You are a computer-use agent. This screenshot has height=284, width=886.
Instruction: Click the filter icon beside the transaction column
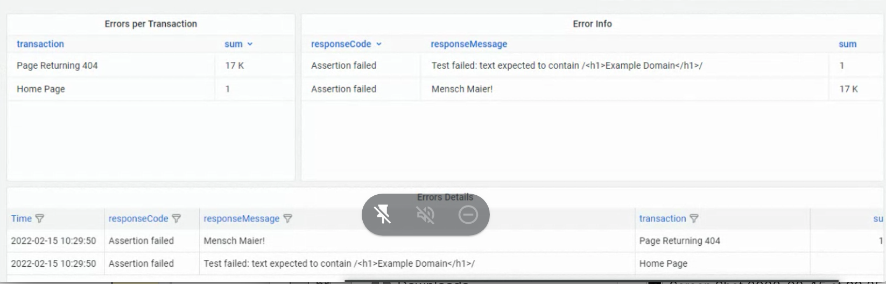[x=694, y=219]
